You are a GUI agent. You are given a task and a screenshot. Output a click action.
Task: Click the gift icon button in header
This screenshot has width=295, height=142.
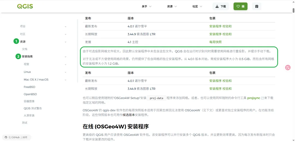(256, 6)
